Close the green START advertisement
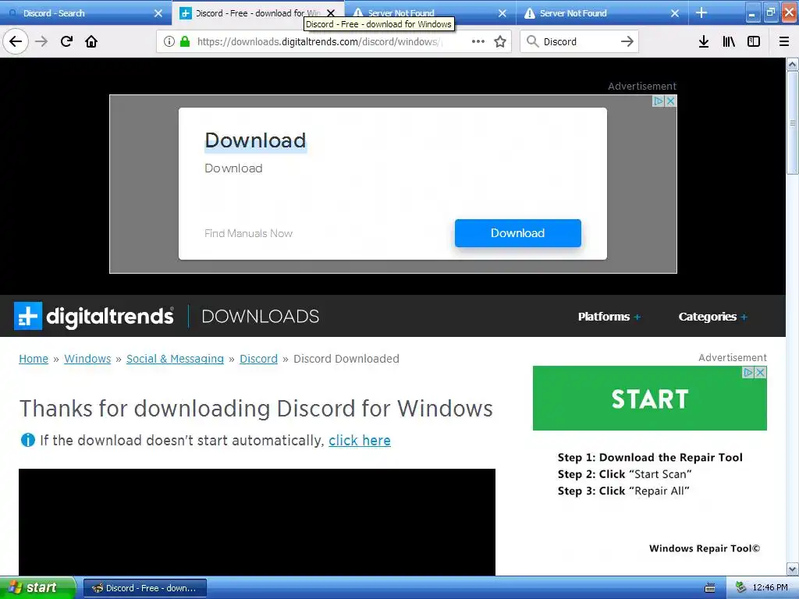The width and height of the screenshot is (799, 599). [761, 372]
